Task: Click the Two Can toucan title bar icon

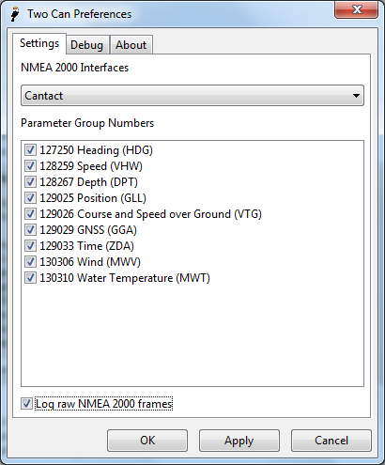Action: click(x=15, y=14)
